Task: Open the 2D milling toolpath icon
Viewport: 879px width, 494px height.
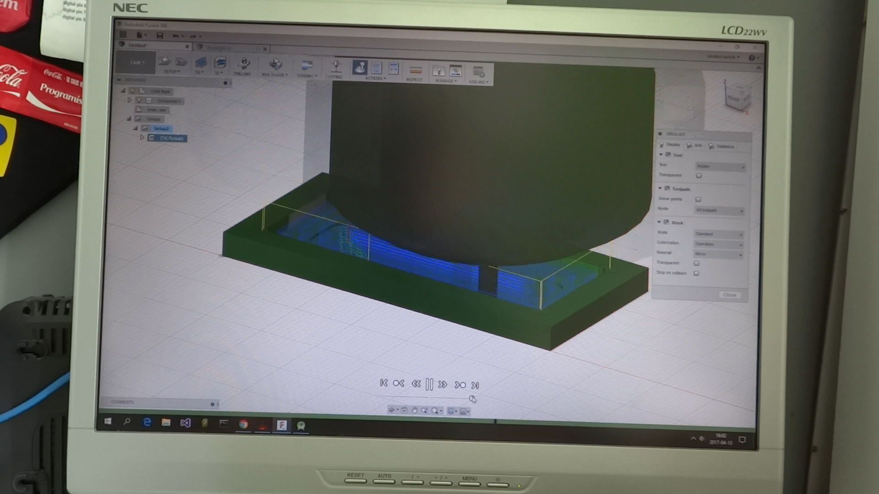Action: pos(201,62)
